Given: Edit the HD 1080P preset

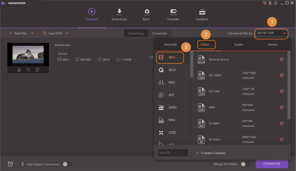Looking at the screenshot, I should tap(282, 75).
